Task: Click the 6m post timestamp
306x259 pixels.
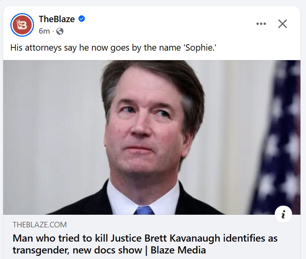Action: tap(44, 31)
